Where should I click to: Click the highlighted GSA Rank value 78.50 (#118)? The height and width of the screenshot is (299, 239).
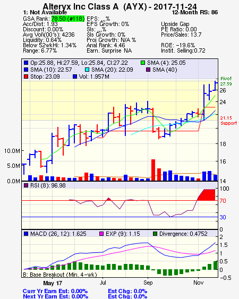(x=68, y=19)
